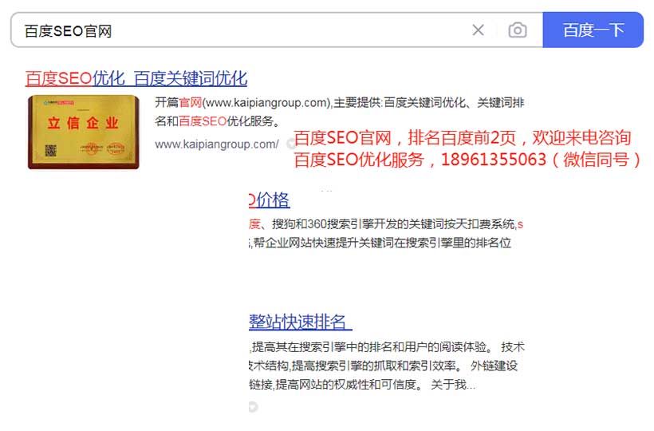
Task: Open the 整站快速排名 result title
Action: coord(300,322)
